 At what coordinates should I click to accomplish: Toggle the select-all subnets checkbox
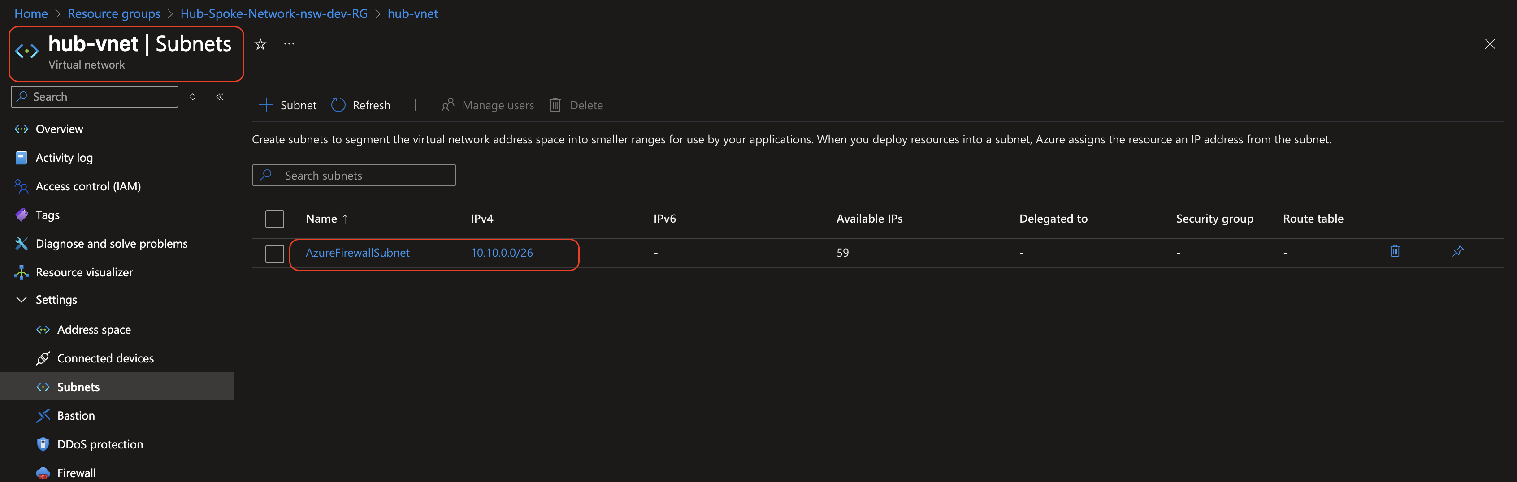click(x=274, y=218)
